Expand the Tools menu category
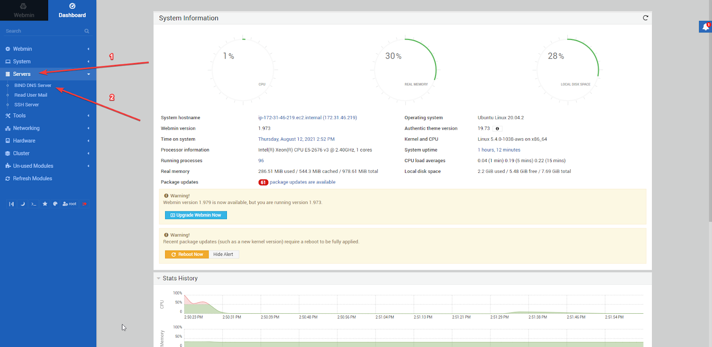The width and height of the screenshot is (712, 347). [48, 116]
